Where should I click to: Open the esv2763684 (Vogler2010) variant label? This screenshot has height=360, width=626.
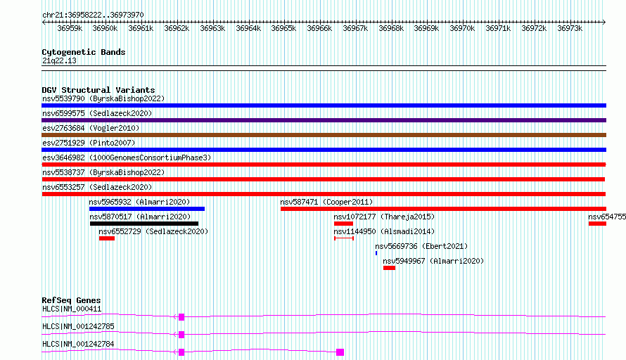coord(91,128)
